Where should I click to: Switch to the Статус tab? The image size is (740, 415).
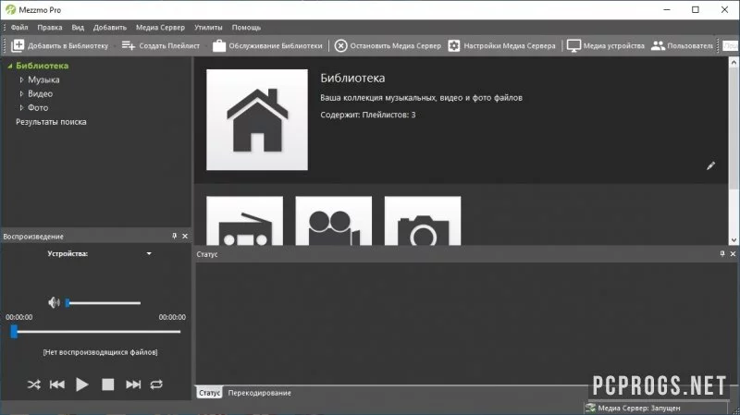point(209,393)
